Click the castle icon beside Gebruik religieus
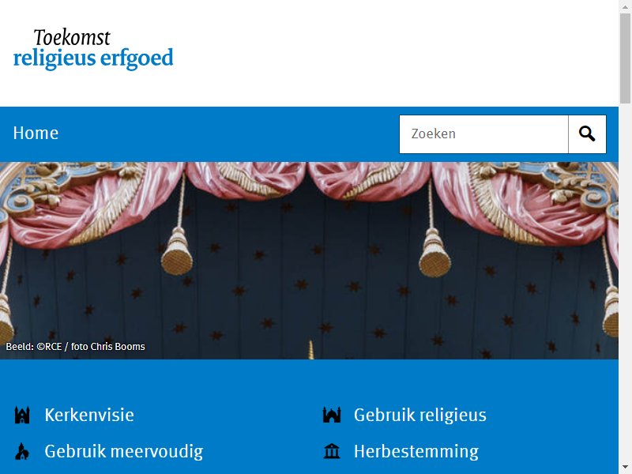632x474 pixels. tap(332, 416)
